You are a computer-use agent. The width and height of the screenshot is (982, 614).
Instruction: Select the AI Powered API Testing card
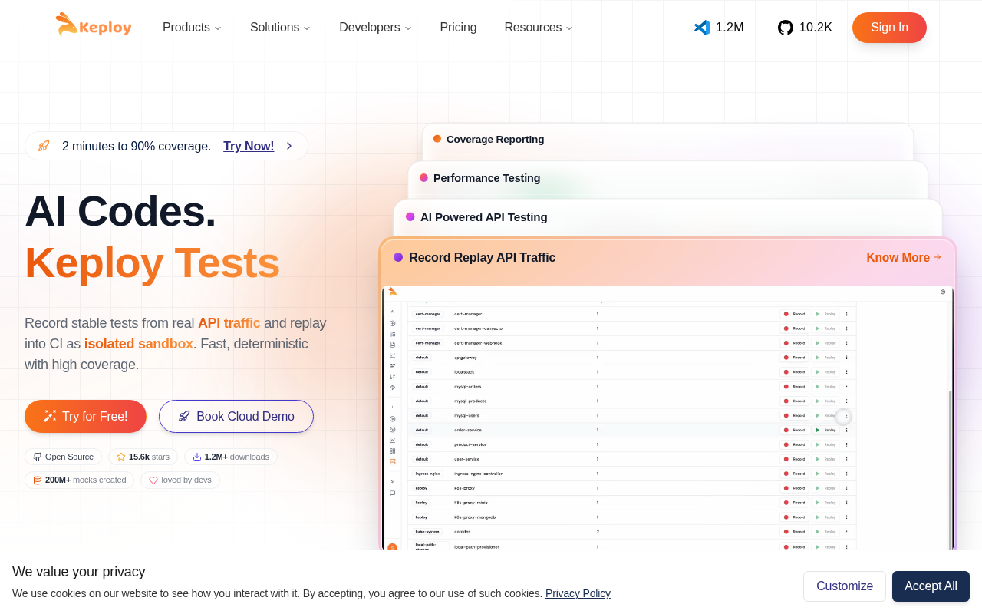[x=667, y=217]
